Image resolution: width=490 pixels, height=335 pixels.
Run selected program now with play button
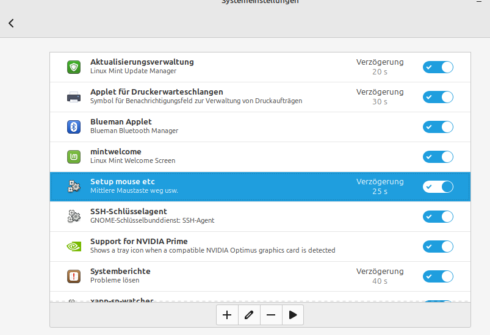coord(293,315)
